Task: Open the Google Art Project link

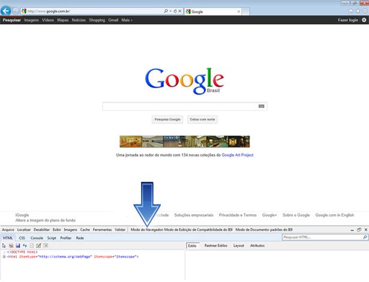Action: 238,155
